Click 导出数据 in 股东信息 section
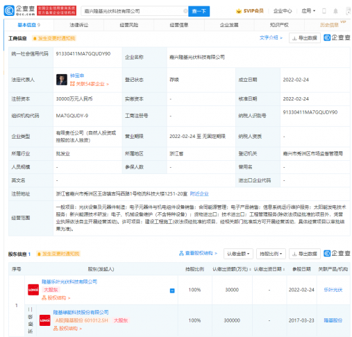Viewport: 352px width, 337px height. tap(305, 254)
